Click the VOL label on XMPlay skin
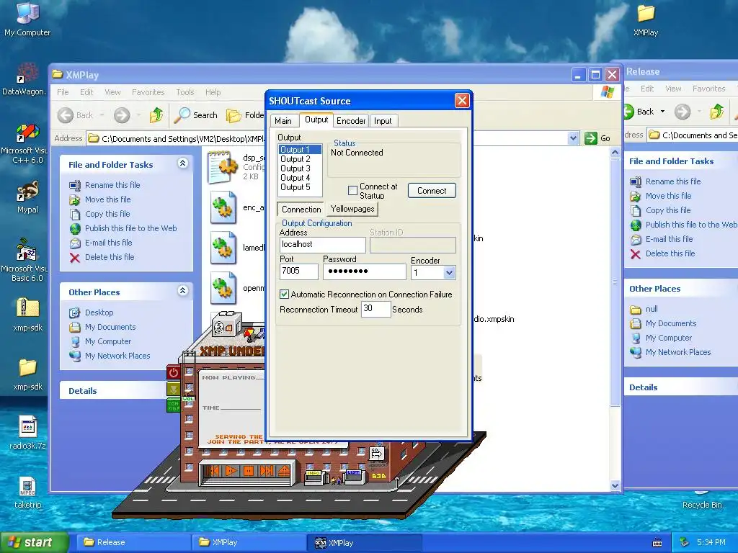The image size is (738, 553). click(x=188, y=399)
